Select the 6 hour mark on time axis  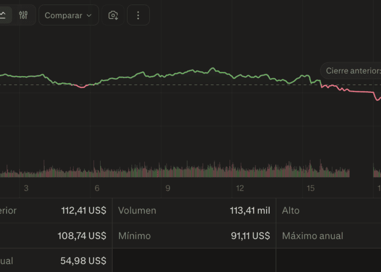(97, 188)
